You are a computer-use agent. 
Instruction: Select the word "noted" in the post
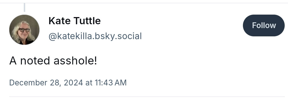[35, 61]
